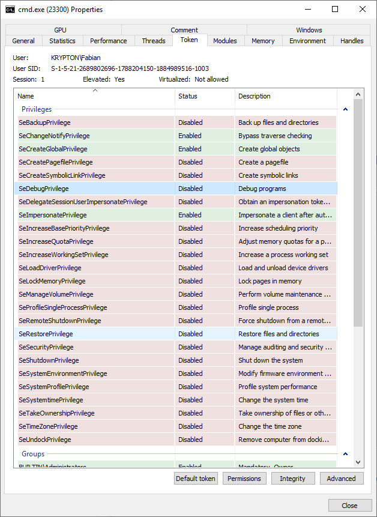
Task: Click the Integrity button
Action: tap(292, 479)
